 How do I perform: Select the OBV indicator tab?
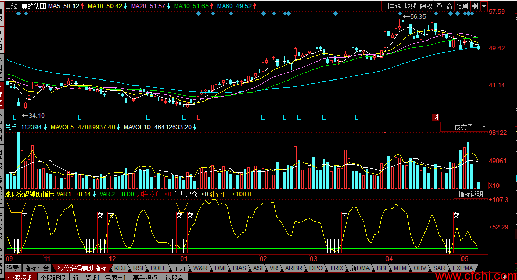(420, 268)
